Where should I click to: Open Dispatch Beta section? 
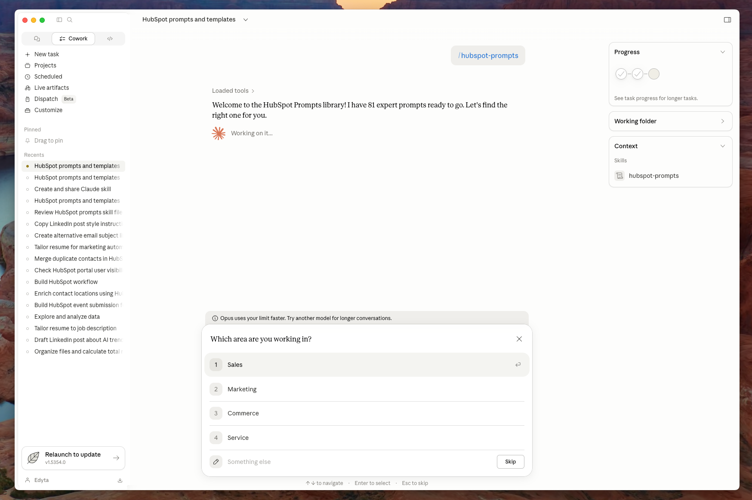click(73, 99)
